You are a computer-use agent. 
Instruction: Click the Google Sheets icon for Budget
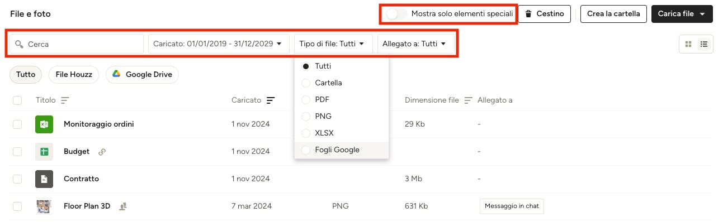click(44, 151)
